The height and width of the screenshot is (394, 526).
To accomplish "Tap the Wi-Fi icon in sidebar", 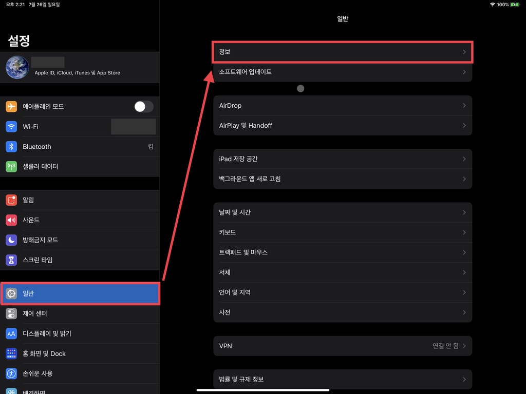I will (x=11, y=127).
